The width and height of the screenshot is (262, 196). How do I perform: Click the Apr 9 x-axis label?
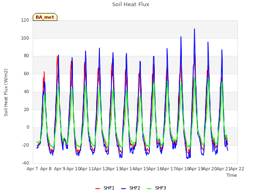[60, 169]
